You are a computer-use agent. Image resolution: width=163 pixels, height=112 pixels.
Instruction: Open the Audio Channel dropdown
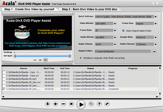[155, 44]
